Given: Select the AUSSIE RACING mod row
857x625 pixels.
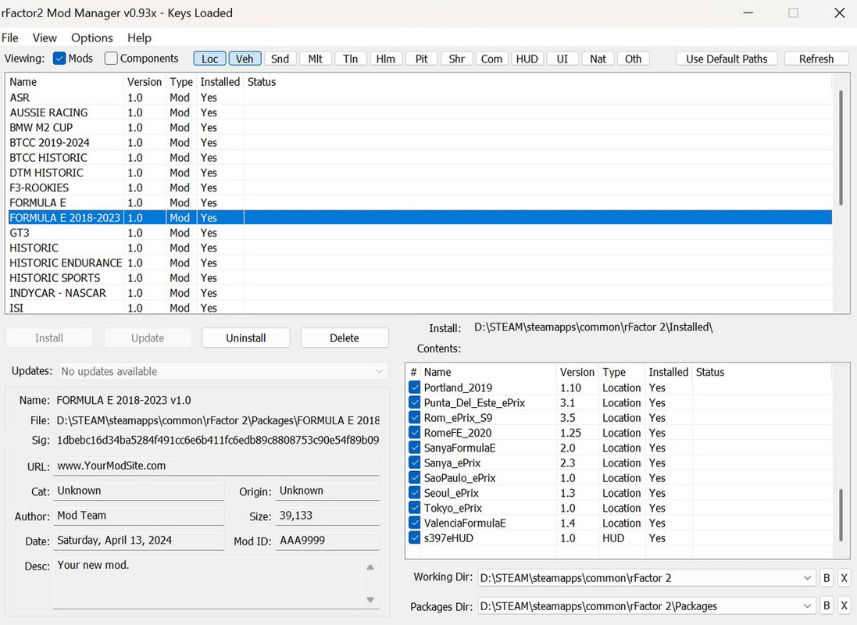Looking at the screenshot, I should pos(420,112).
